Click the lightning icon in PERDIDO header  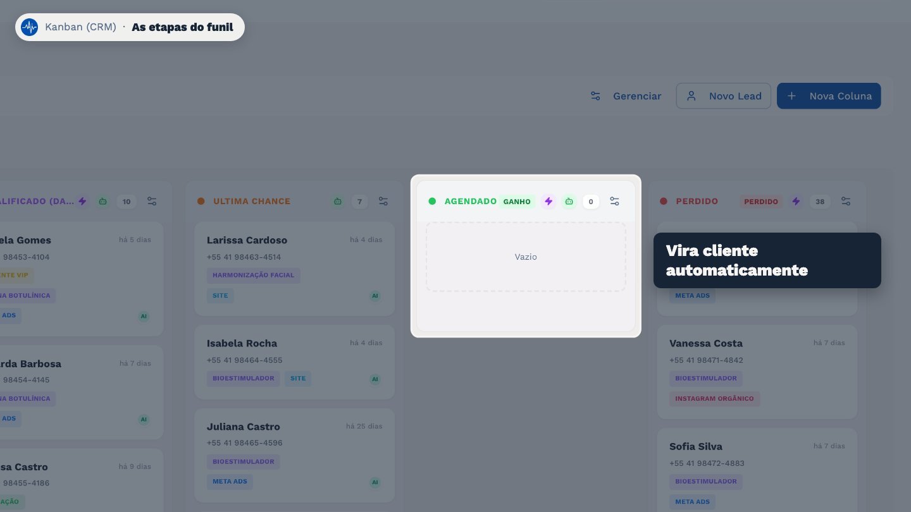[x=796, y=202]
